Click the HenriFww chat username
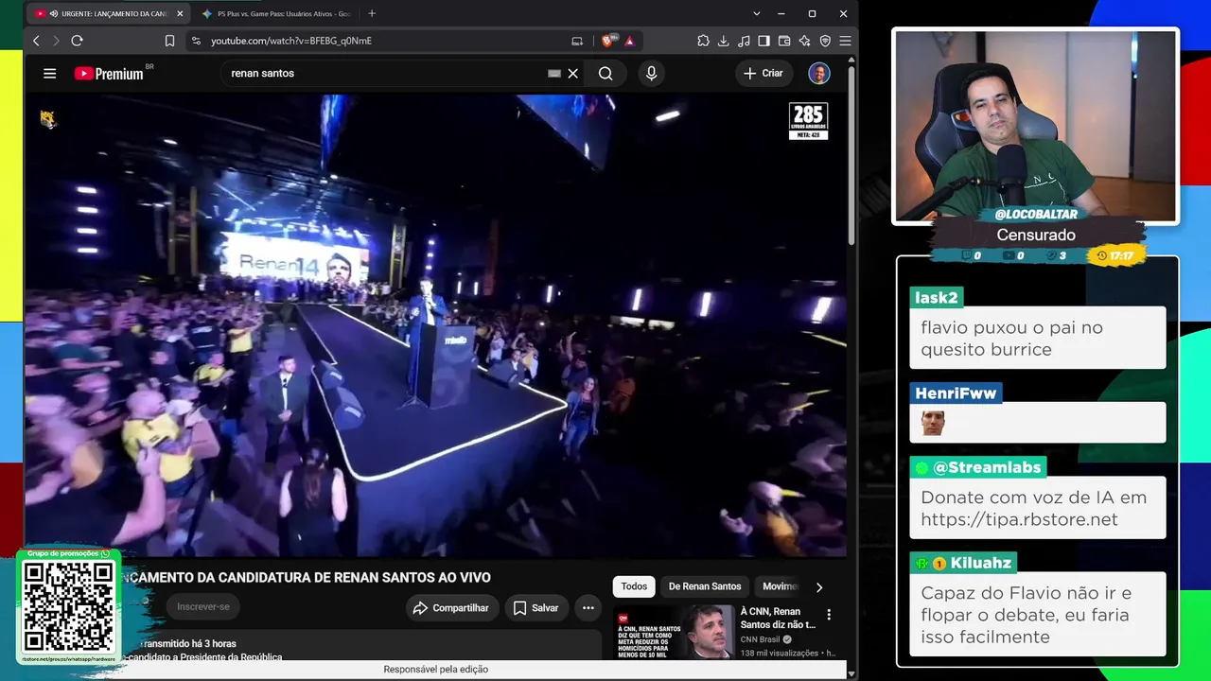This screenshot has width=1211, height=681. (x=956, y=393)
